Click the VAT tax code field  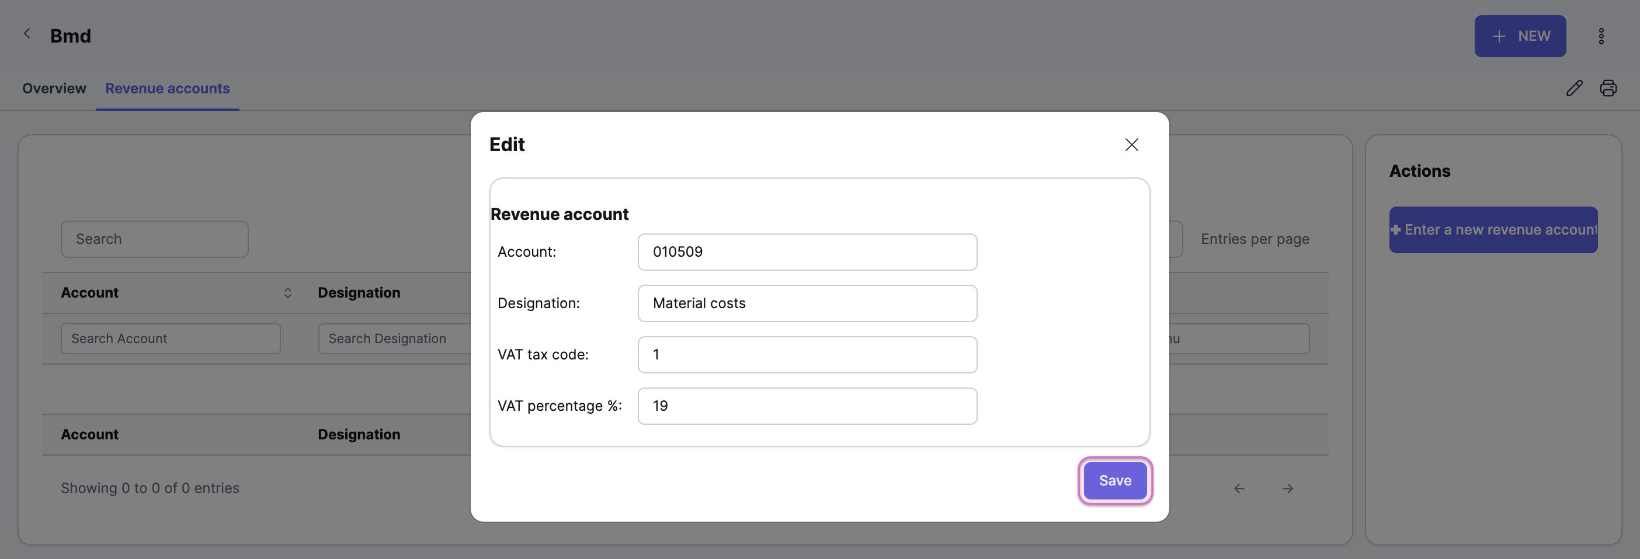(x=807, y=355)
